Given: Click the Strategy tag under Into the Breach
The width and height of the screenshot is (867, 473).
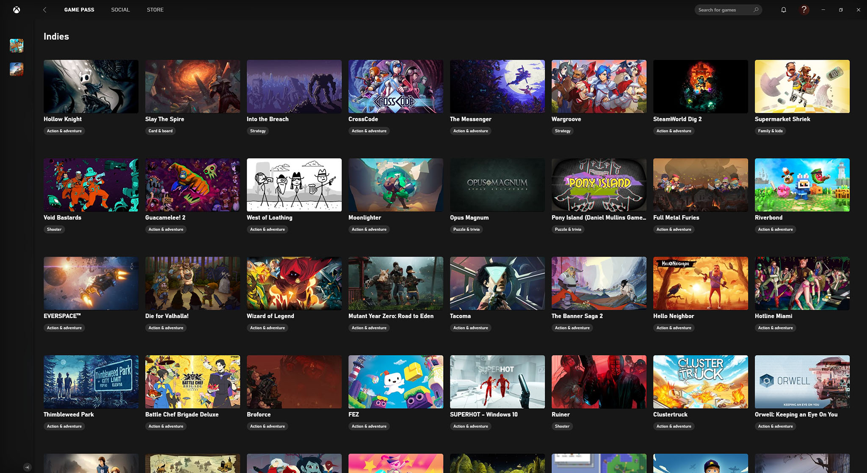Looking at the screenshot, I should point(258,131).
